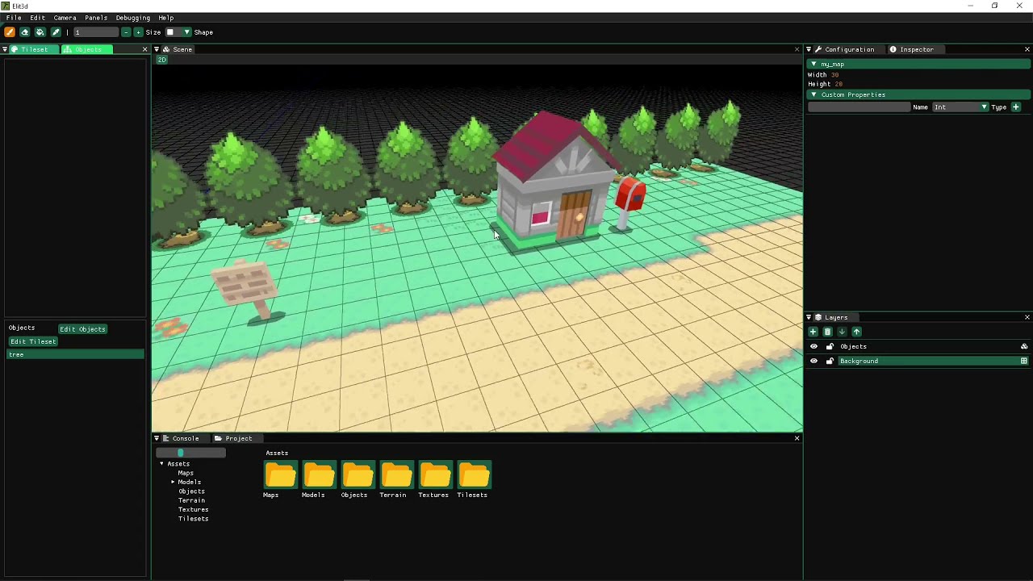Open Configuration panel options triangle
1033x581 pixels.
click(x=809, y=49)
